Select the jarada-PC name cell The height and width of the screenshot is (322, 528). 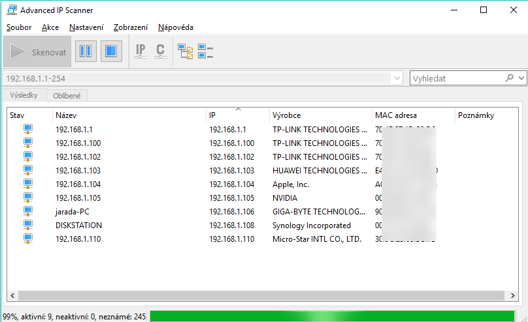pyautogui.click(x=73, y=212)
